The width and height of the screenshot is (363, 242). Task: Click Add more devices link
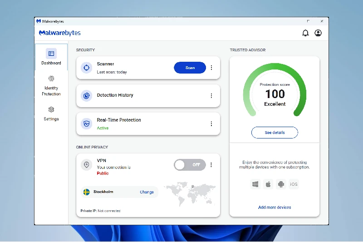click(275, 207)
